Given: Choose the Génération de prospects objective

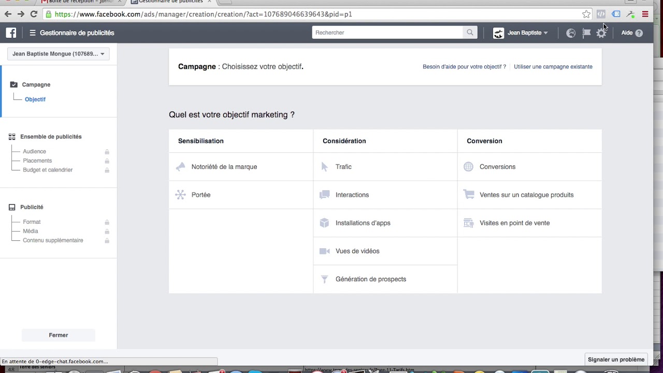Looking at the screenshot, I should (385, 279).
